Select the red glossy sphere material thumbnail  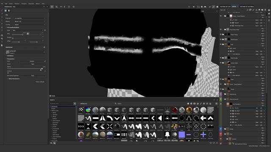coord(174,110)
